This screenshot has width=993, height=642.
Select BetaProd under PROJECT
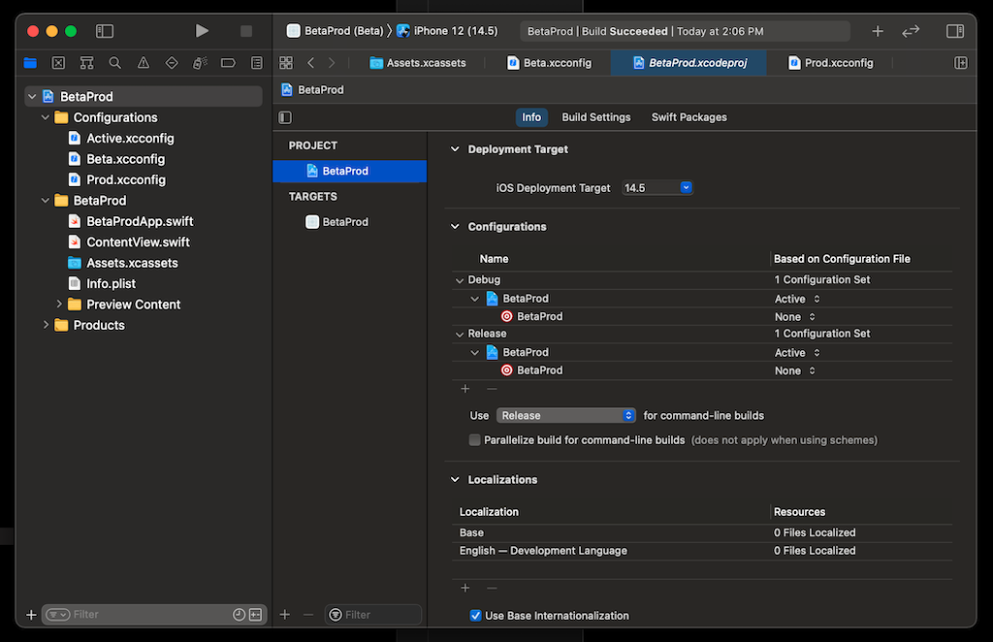(x=349, y=171)
